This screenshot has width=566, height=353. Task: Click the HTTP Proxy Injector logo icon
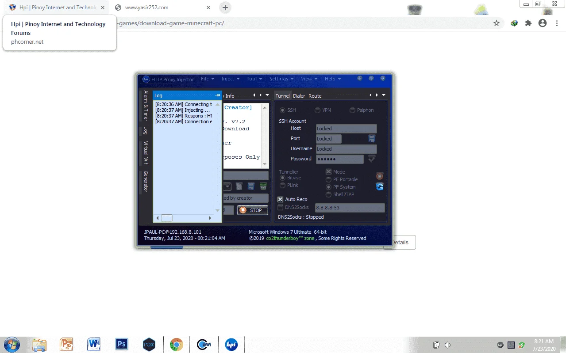146,79
